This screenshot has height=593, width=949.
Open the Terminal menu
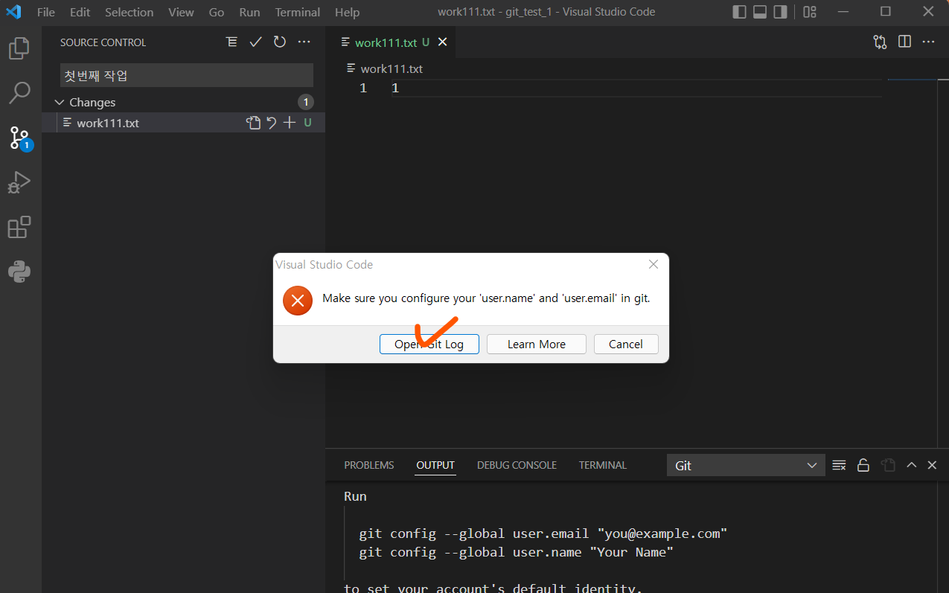click(x=298, y=13)
